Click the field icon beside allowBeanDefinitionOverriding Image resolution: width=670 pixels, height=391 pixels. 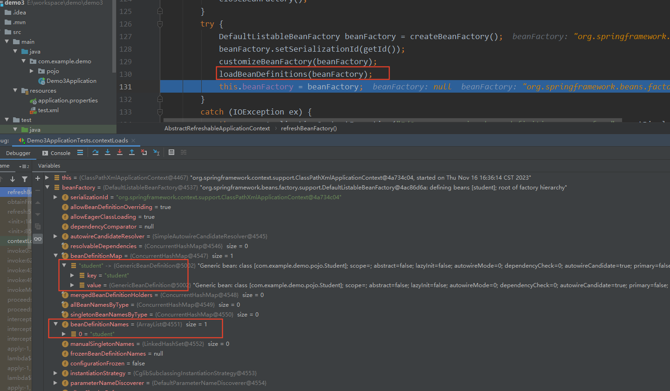(x=65, y=207)
